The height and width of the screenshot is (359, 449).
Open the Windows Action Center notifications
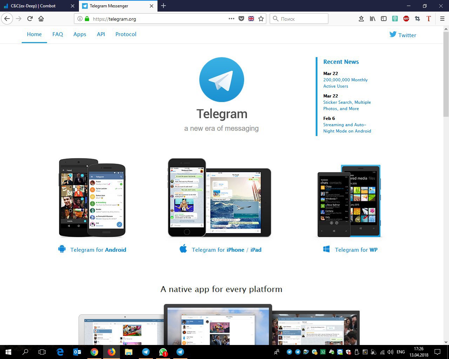pyautogui.click(x=437, y=352)
